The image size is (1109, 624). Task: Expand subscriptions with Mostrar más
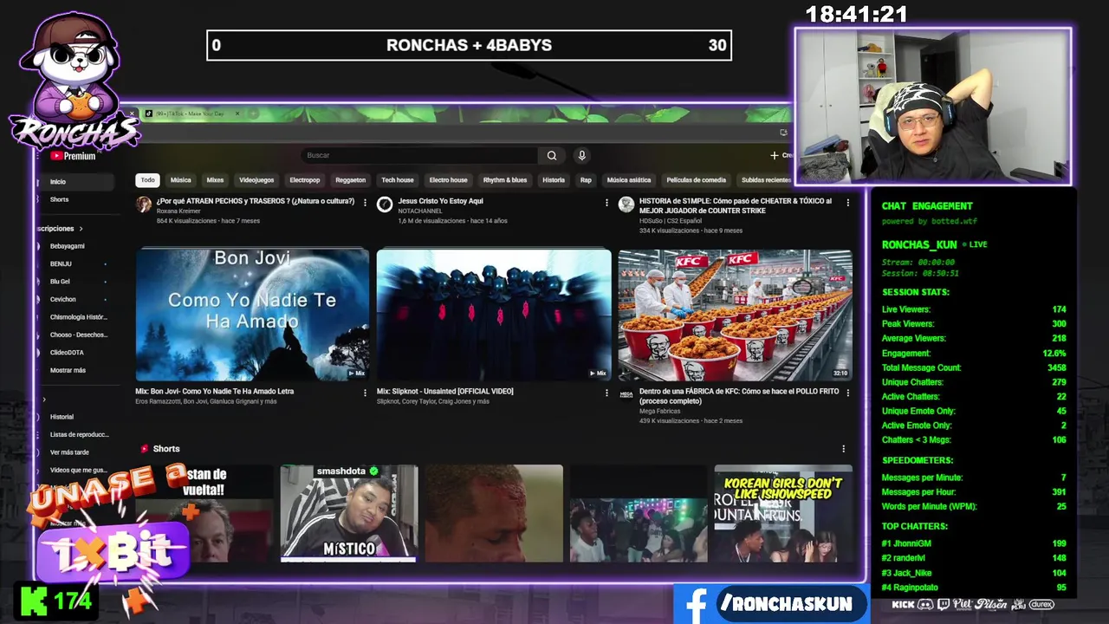pos(68,370)
